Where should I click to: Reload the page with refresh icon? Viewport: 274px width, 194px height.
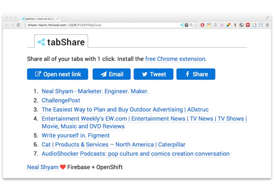[x=19, y=25]
